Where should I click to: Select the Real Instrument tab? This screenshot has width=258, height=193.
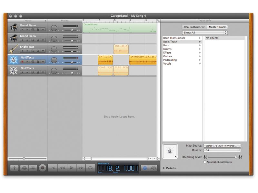pos(194,27)
